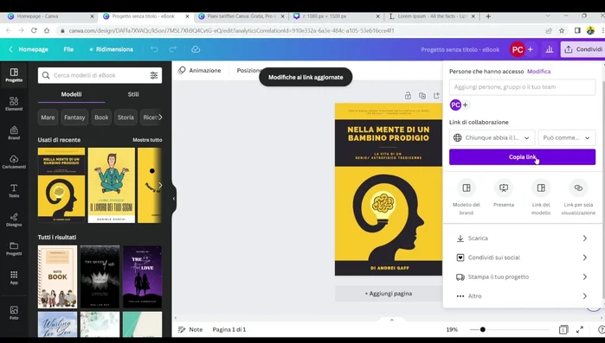Select the Fantasy category chip
This screenshot has width=605, height=343.
(74, 118)
